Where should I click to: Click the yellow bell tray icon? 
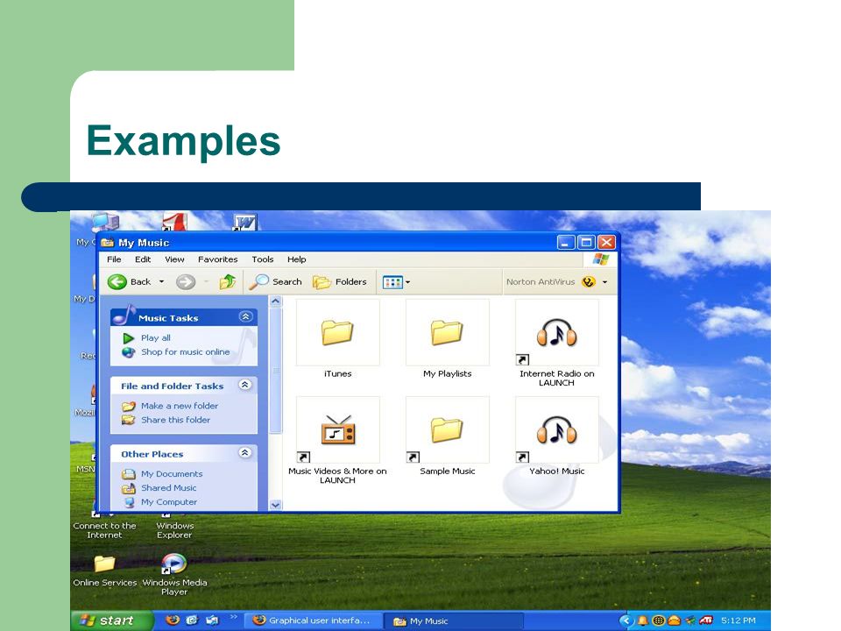point(642,620)
